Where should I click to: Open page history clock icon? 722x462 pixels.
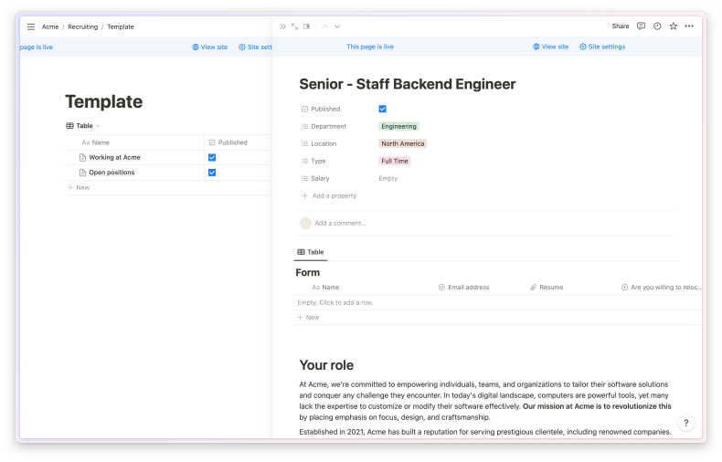click(657, 26)
